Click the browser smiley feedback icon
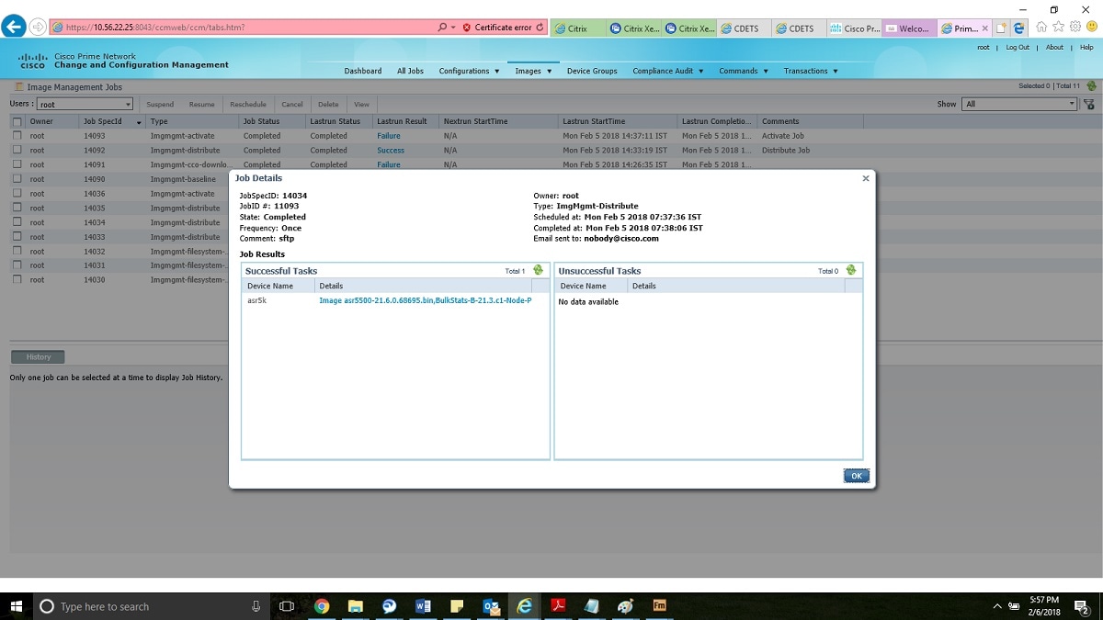 pos(1090,28)
